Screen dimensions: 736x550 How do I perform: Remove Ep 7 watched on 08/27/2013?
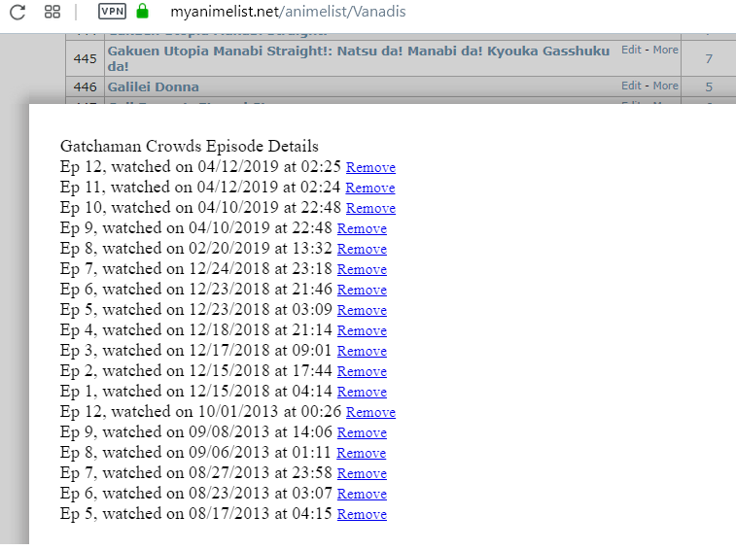[362, 474]
